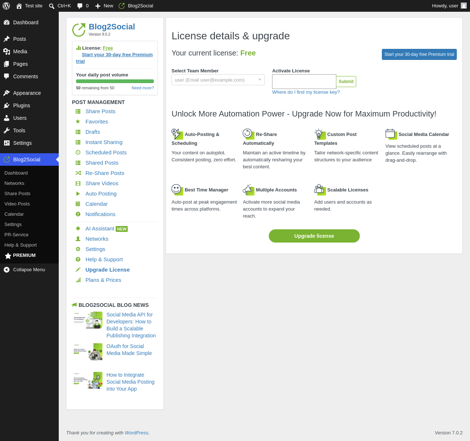Click the Media icon in sidebar
This screenshot has width=470, height=441.
pyautogui.click(x=7, y=51)
